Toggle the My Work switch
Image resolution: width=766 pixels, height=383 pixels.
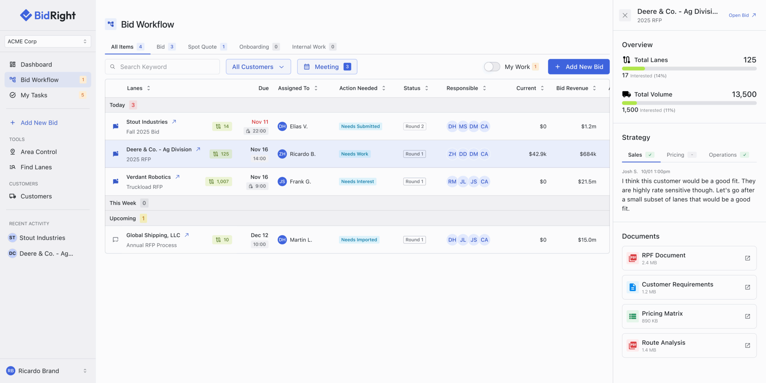click(492, 67)
